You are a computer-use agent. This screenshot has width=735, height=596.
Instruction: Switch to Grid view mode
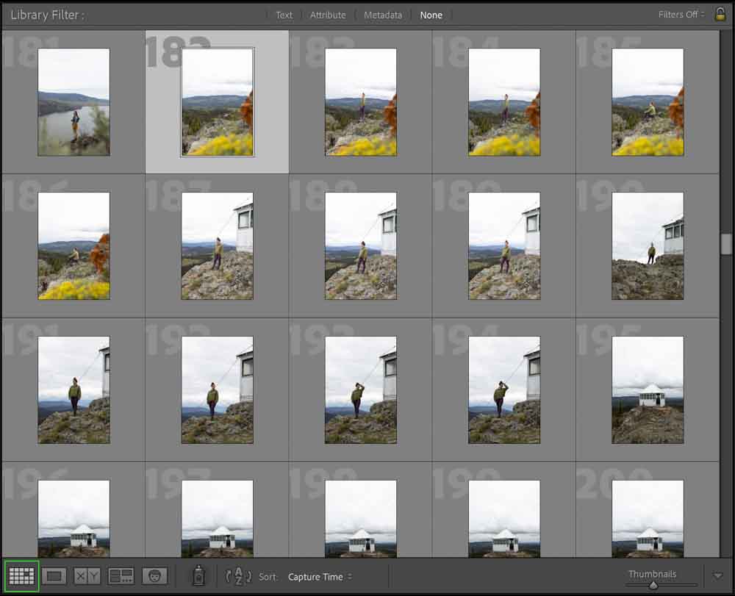click(21, 576)
